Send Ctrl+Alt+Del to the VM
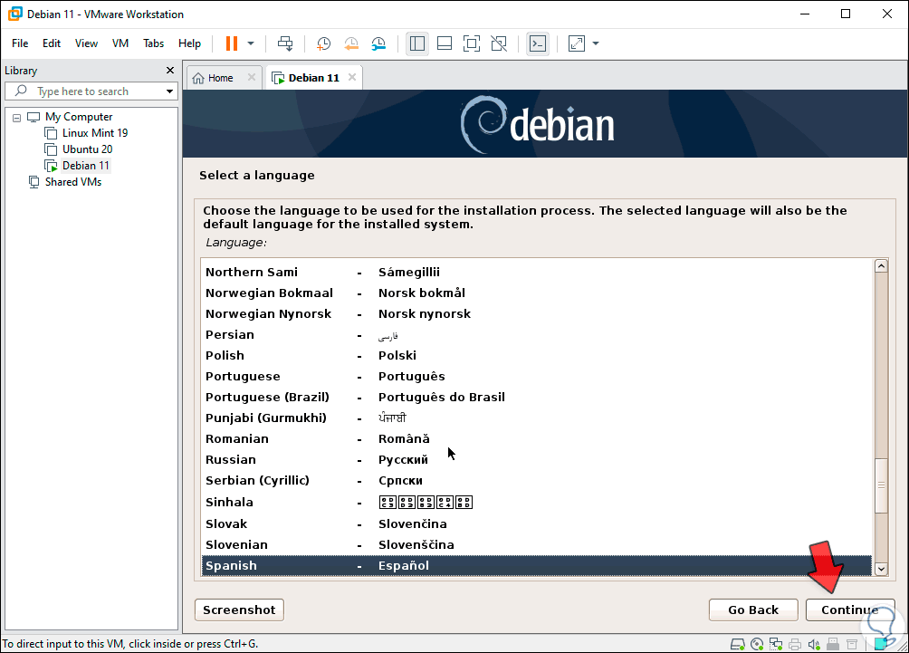The height and width of the screenshot is (653, 909). point(285,43)
